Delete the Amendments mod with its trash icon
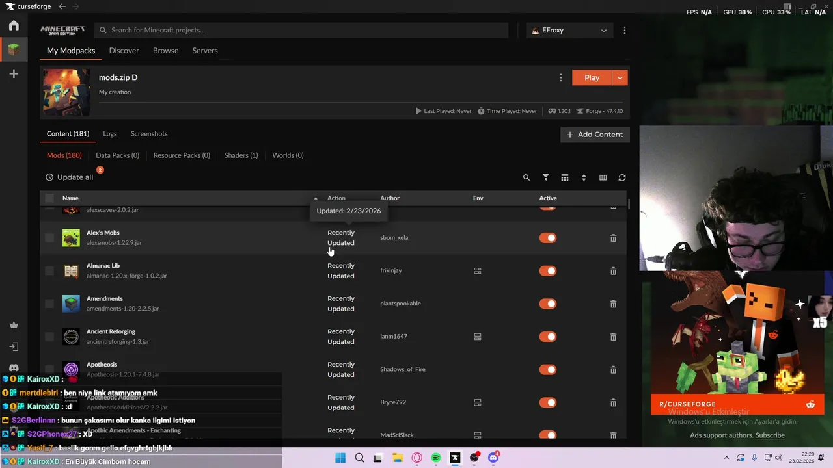Image resolution: width=833 pixels, height=468 pixels. pos(613,304)
